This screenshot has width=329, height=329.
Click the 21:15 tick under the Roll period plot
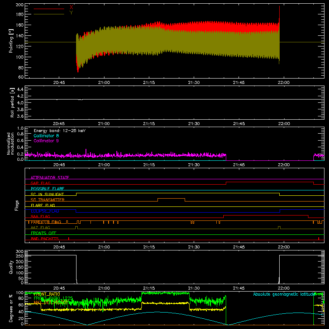(x=149, y=124)
